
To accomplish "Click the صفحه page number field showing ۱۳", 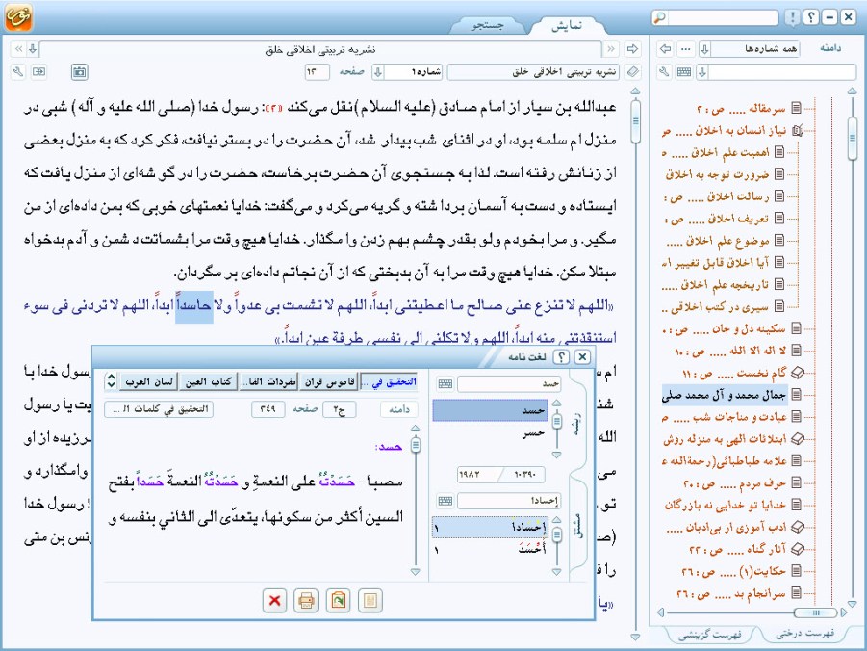I will (317, 72).
